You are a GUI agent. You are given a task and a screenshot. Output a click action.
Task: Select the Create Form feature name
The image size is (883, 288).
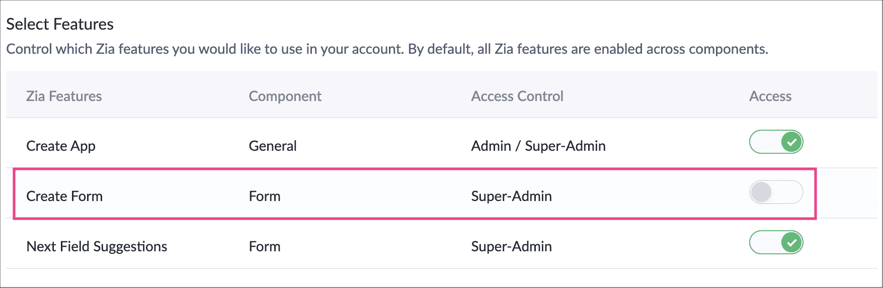64,196
